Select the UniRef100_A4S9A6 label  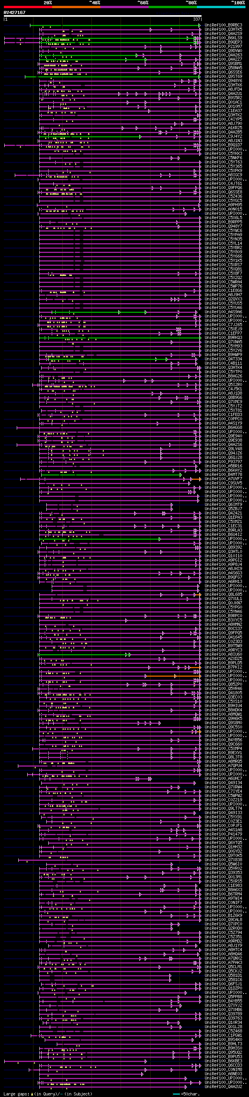(223, 312)
